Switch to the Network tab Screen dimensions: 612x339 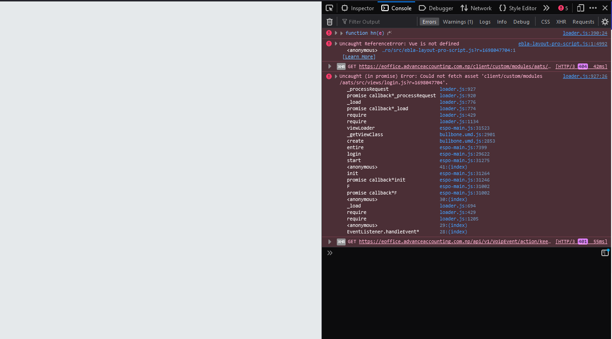(x=476, y=8)
